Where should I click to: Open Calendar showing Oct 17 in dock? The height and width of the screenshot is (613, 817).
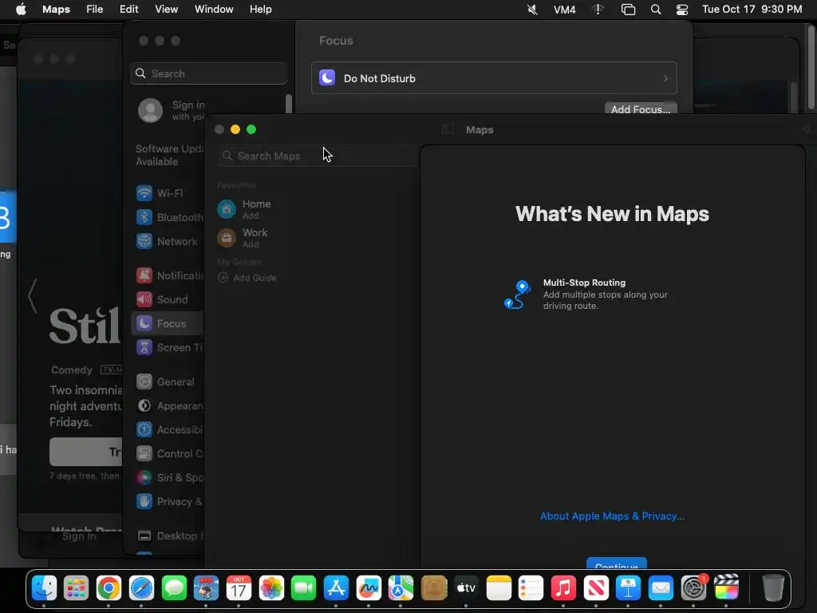point(239,588)
